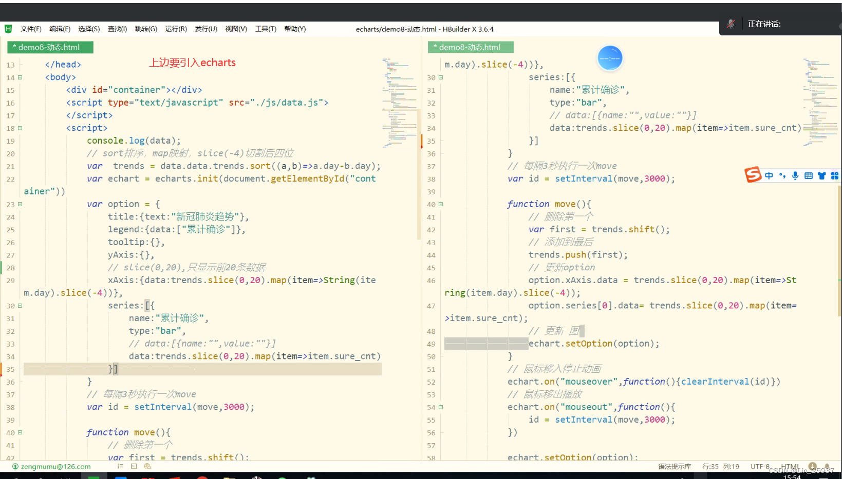Collapse fold marker at left line 18 script

(x=20, y=128)
